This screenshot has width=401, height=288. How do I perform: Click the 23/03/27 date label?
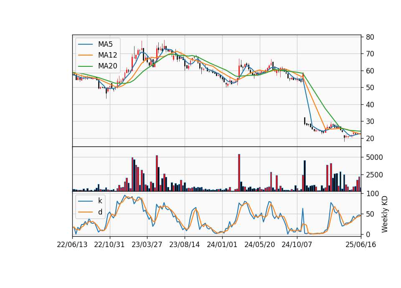click(147, 245)
